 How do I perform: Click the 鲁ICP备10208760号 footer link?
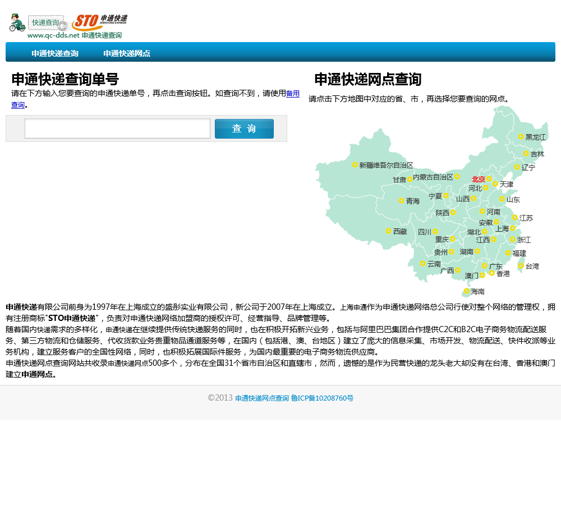(322, 398)
